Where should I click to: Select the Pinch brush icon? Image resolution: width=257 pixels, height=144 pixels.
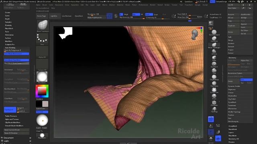point(214,96)
